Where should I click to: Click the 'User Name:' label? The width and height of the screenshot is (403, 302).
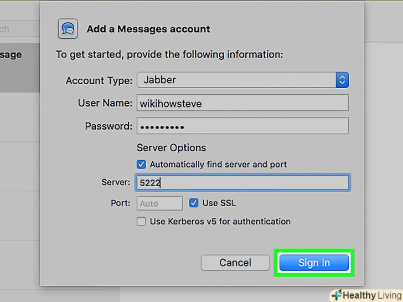[105, 103]
